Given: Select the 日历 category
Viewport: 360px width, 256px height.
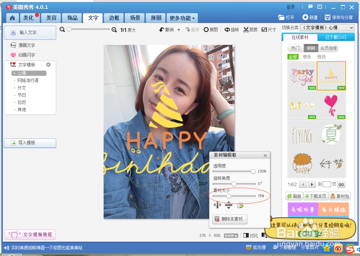Looking at the screenshot, I should (22, 102).
